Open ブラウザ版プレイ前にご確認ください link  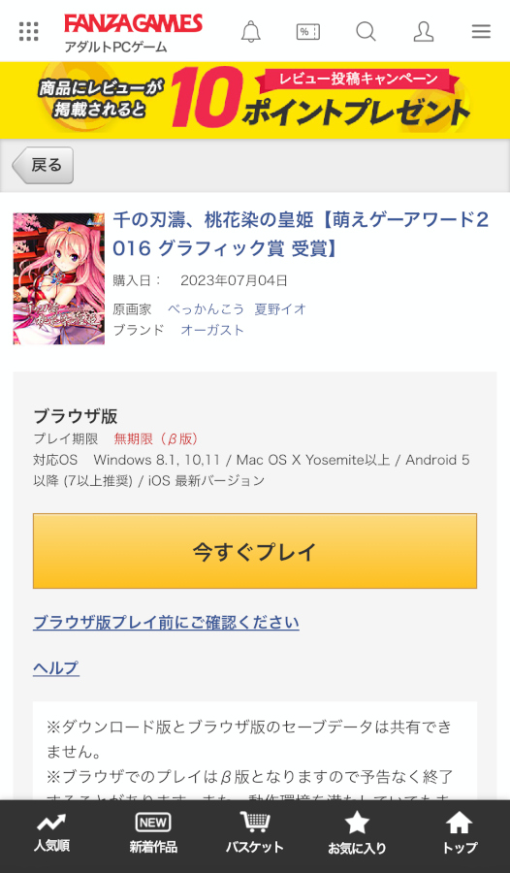coord(166,622)
